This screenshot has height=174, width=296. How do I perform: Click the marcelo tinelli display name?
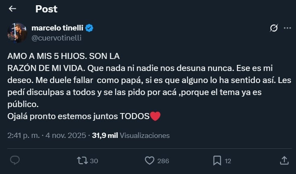point(57,28)
